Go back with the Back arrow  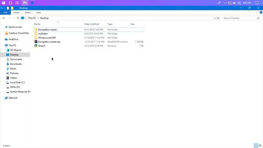pos(4,18)
